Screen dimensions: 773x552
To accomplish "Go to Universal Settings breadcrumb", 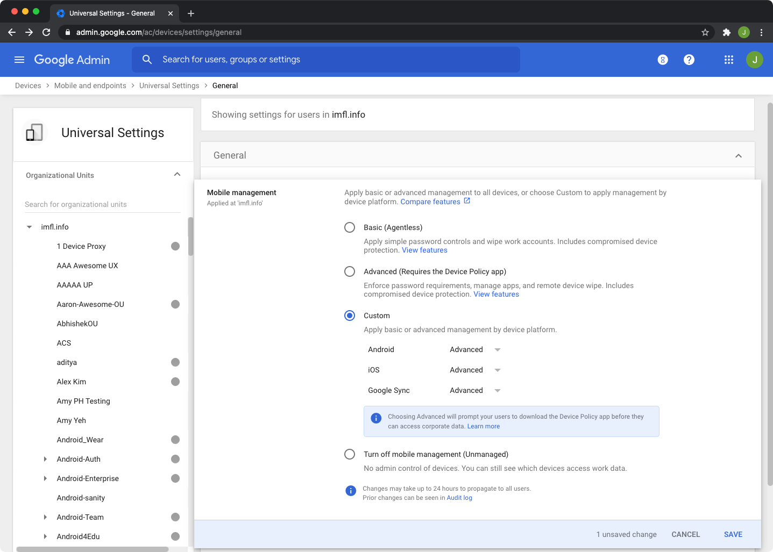I will point(169,85).
